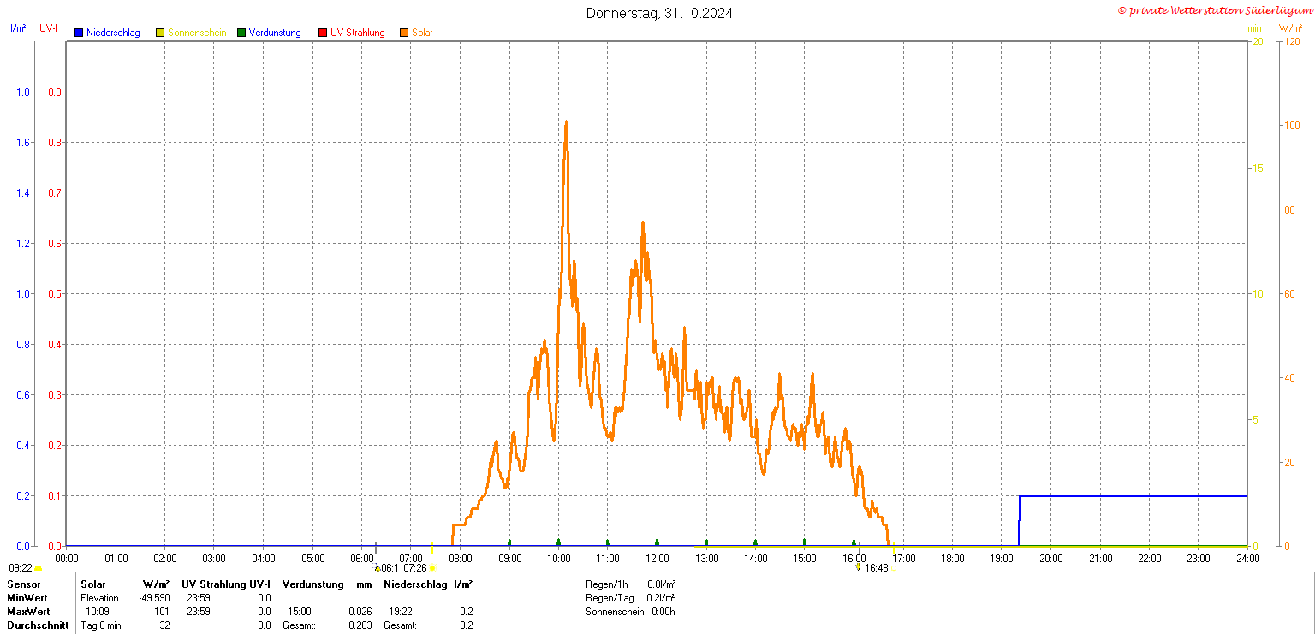
Task: Click the sunrise sun icon at 07:26
Action: tap(432, 567)
